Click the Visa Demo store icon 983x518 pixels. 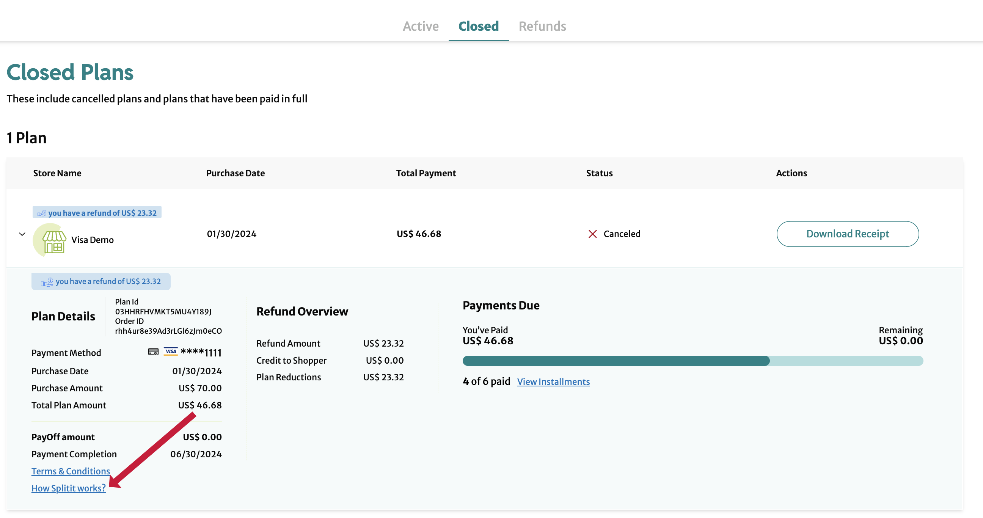point(50,240)
